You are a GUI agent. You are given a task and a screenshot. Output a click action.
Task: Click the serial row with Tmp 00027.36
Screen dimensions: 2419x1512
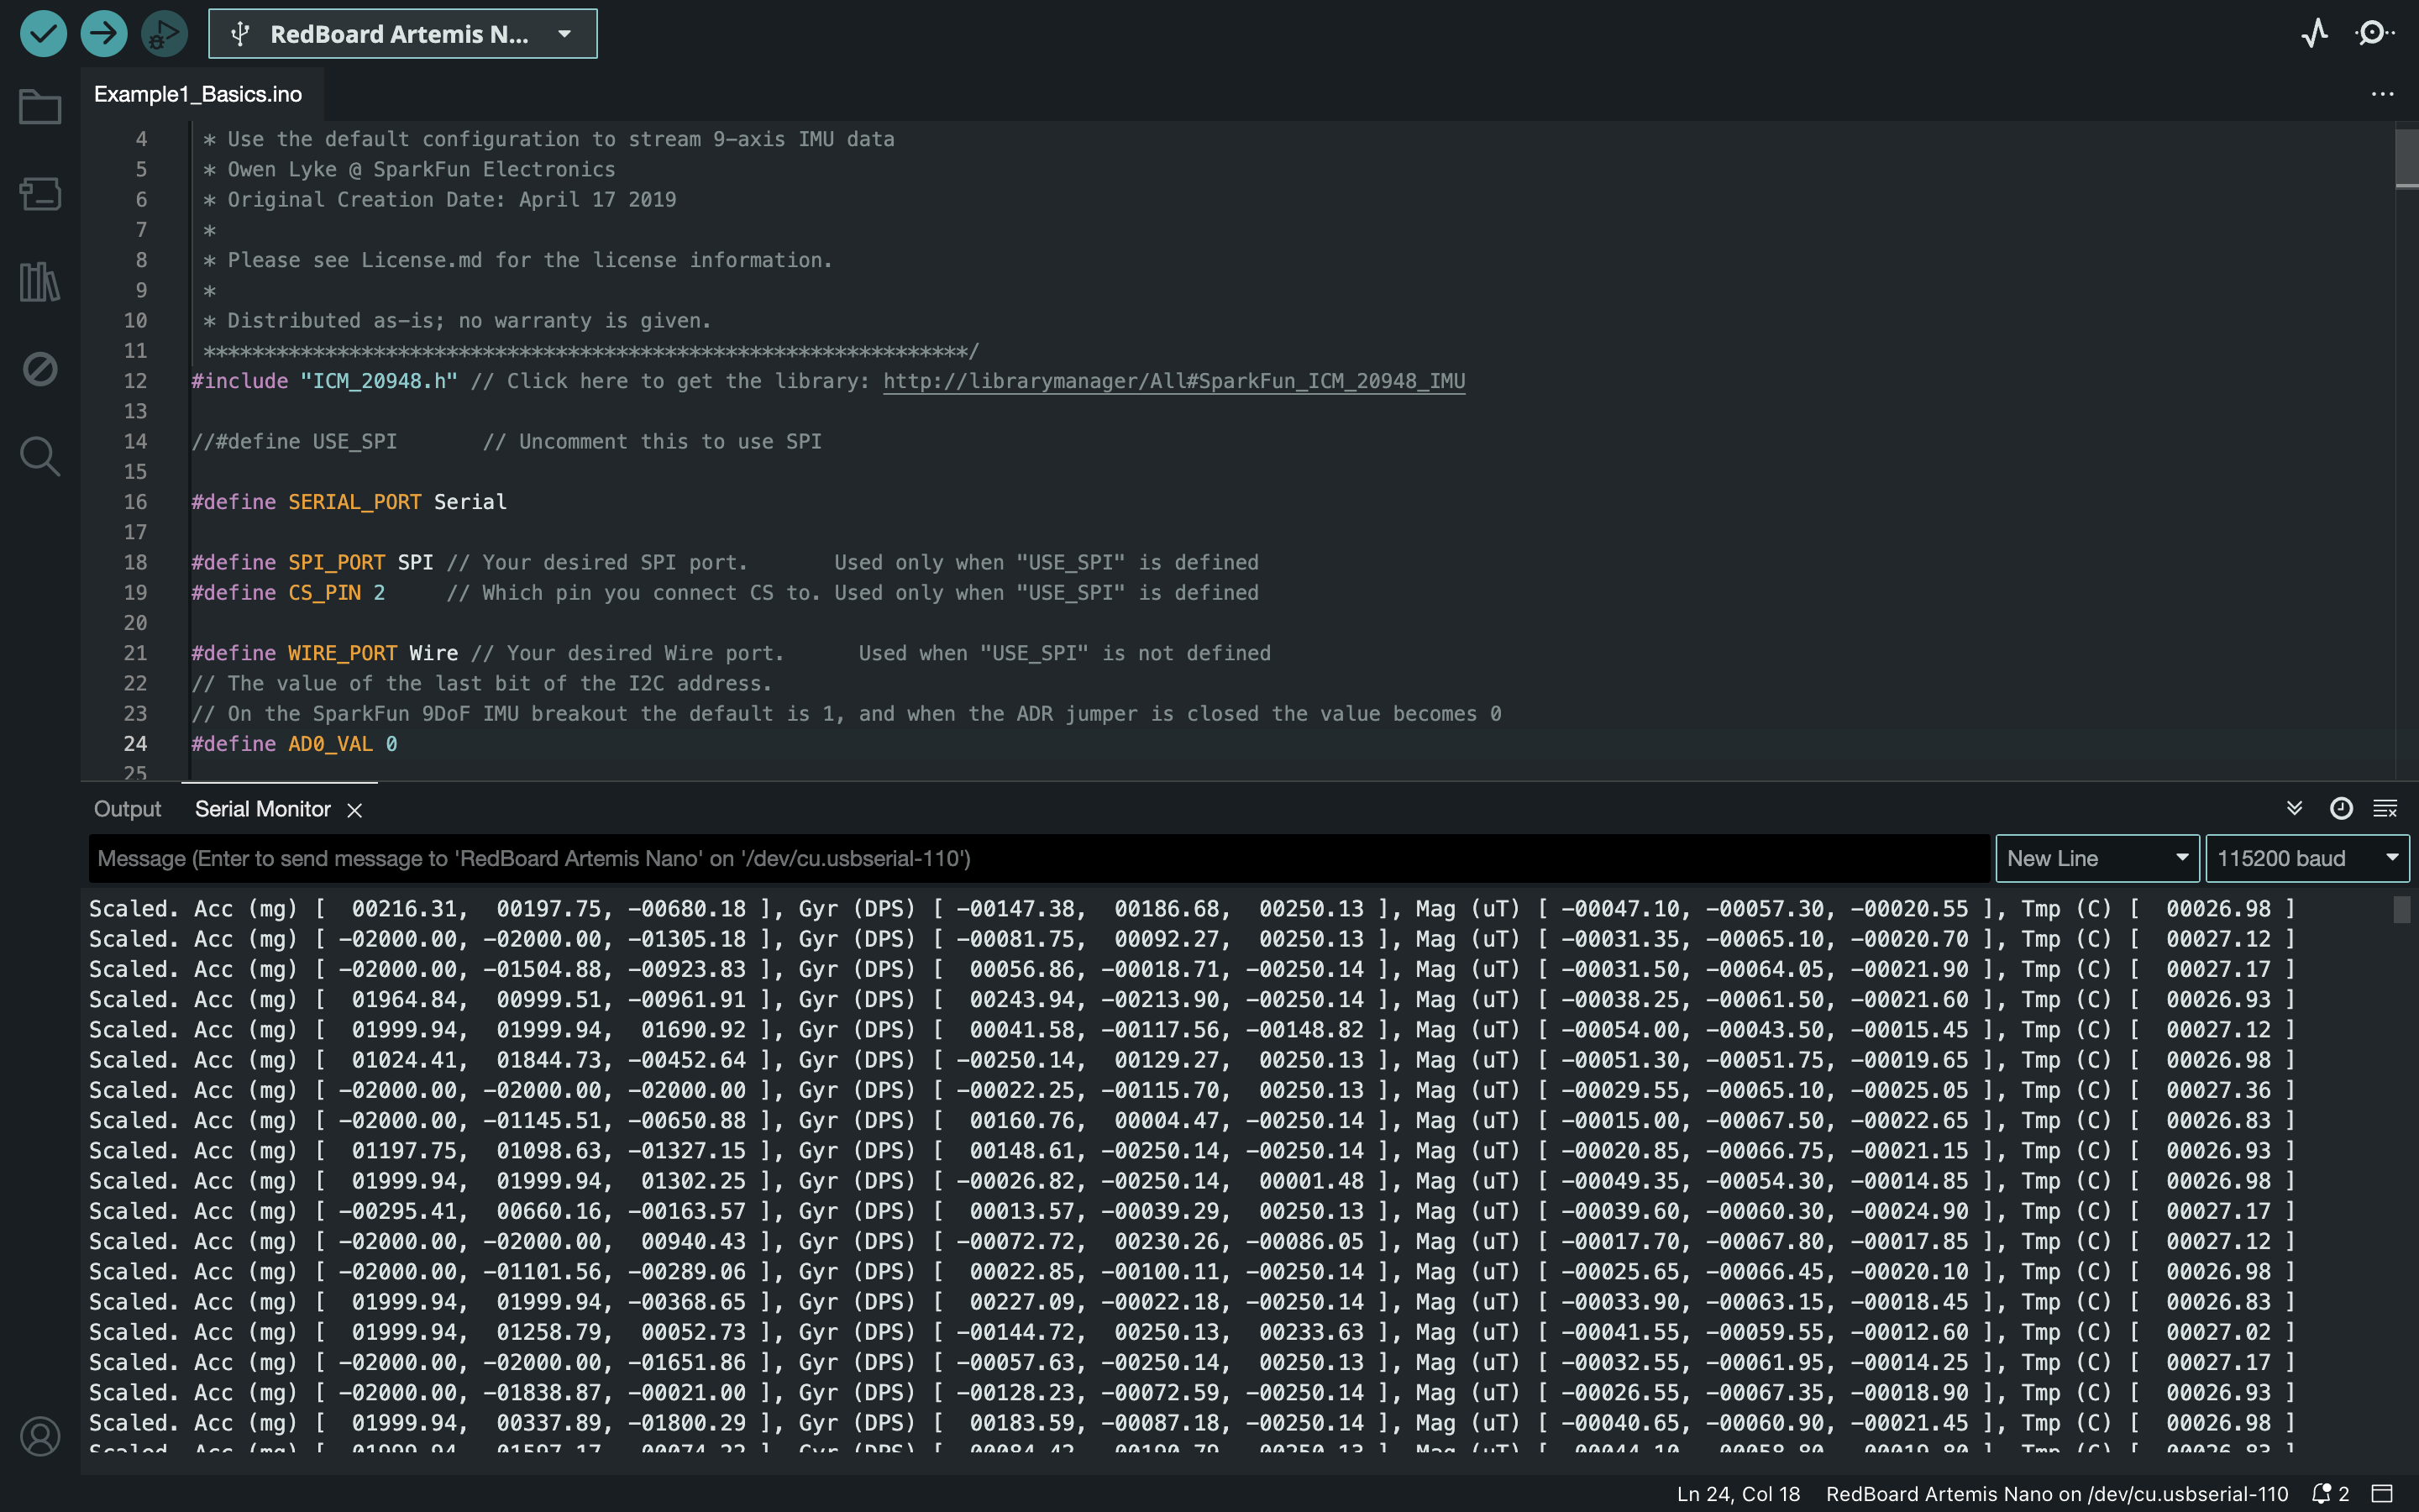click(x=1192, y=1090)
